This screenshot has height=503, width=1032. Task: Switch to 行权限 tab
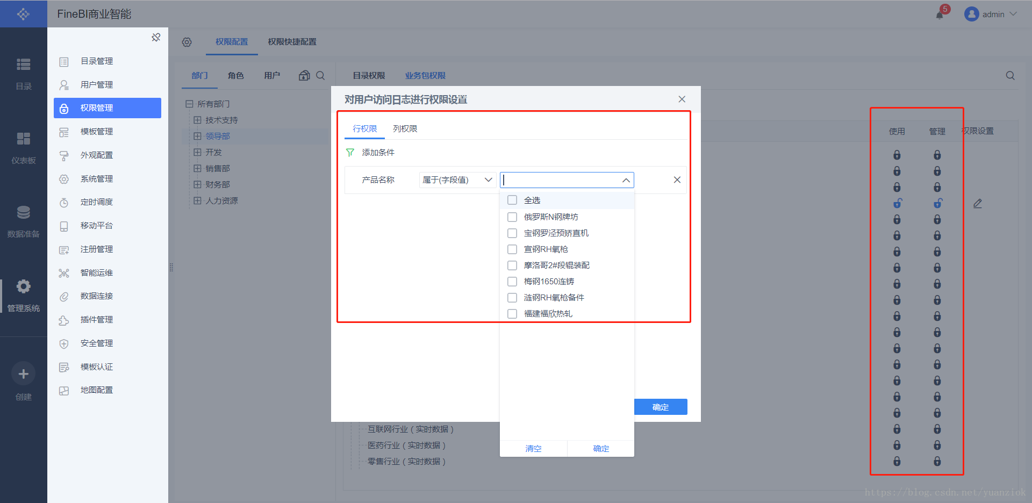tap(364, 129)
